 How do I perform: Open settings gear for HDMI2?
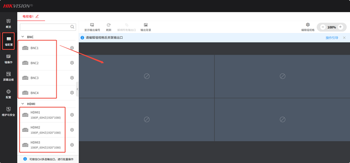click(x=72, y=130)
